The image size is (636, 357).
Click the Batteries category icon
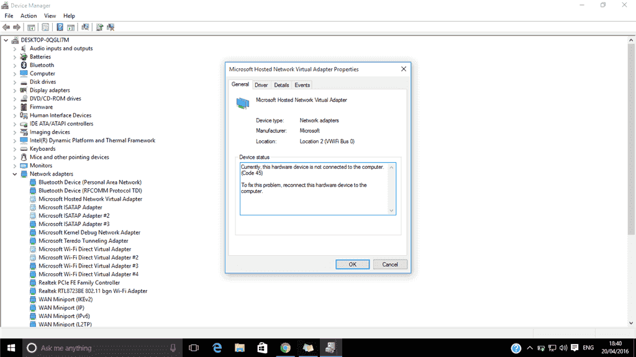(24, 56)
